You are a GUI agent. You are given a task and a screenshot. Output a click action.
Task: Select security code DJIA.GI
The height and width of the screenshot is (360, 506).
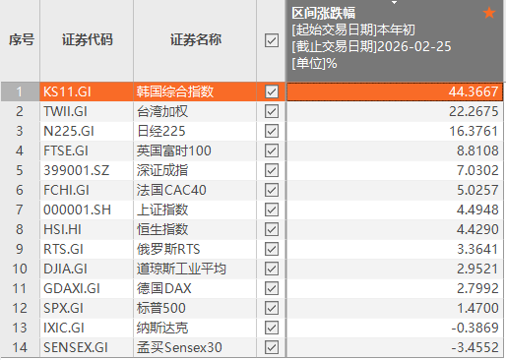point(65,269)
